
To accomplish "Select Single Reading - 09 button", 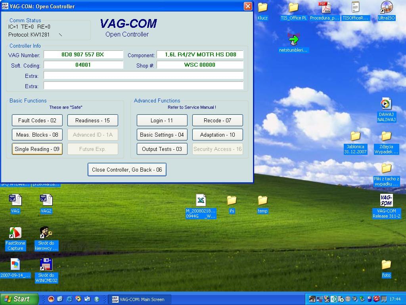I will point(37,149).
